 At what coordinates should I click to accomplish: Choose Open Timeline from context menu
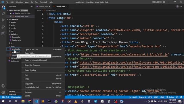coord(43,70)
